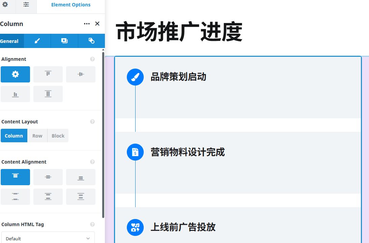Click the pen icon on 品牌策划启动 milestone
369x243 pixels.
tap(135, 77)
